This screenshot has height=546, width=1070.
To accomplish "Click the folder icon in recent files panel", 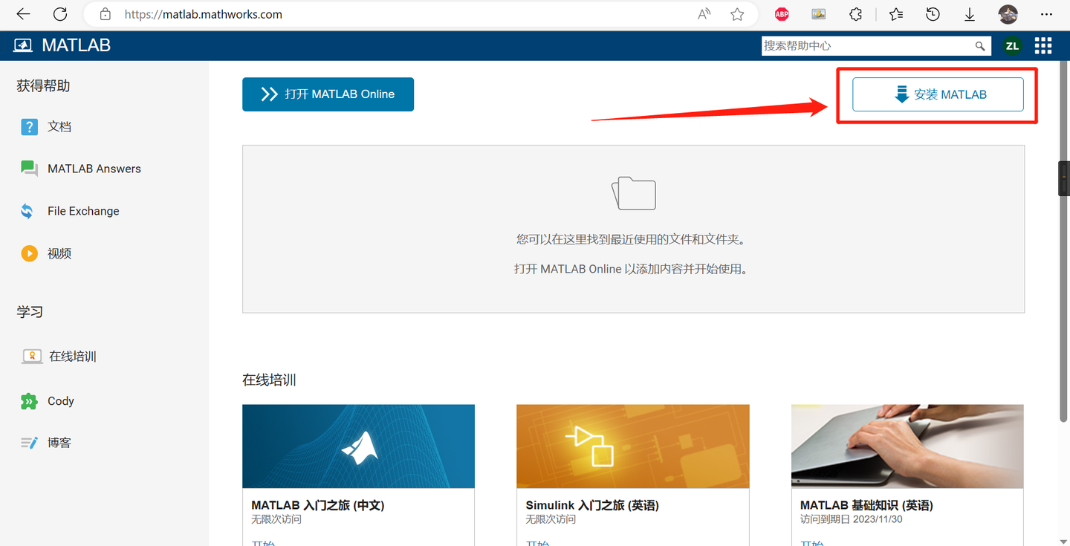I will [634, 193].
